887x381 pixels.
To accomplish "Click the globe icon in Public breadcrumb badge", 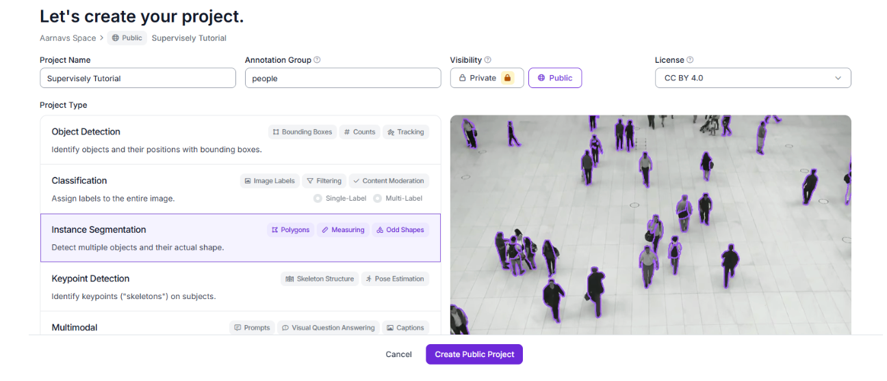I will tap(115, 38).
